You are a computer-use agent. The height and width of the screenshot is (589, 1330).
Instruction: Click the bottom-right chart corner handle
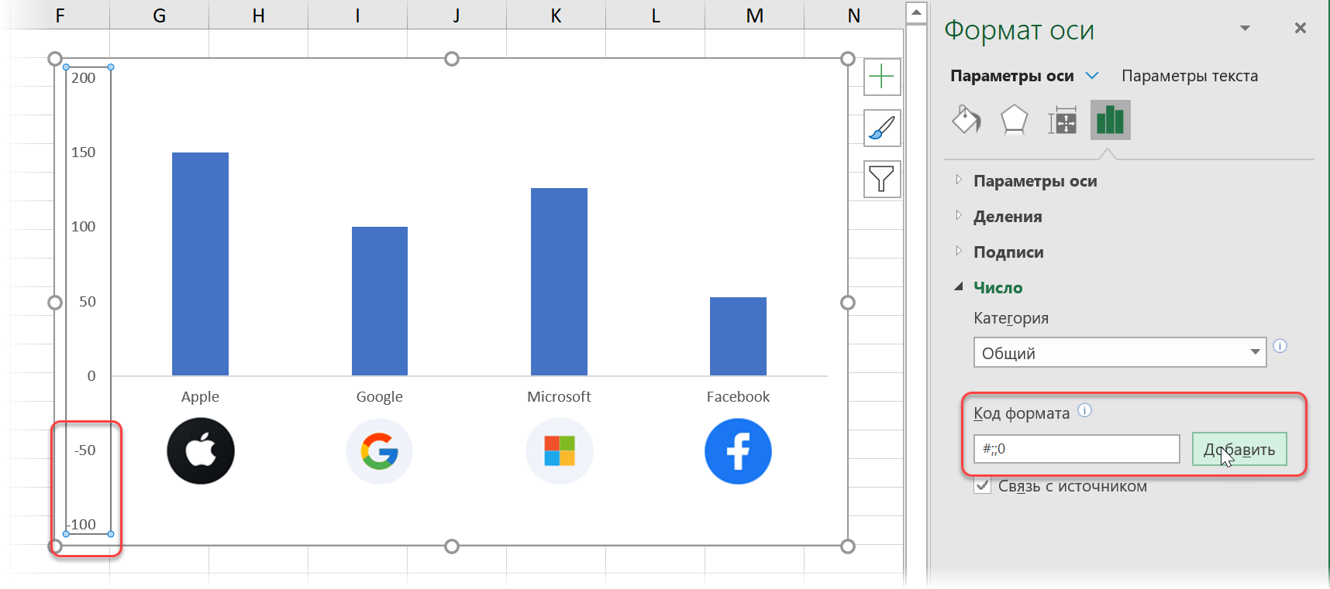848,546
